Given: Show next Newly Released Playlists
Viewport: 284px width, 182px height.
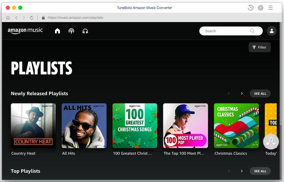Looking at the screenshot, I should [x=242, y=93].
